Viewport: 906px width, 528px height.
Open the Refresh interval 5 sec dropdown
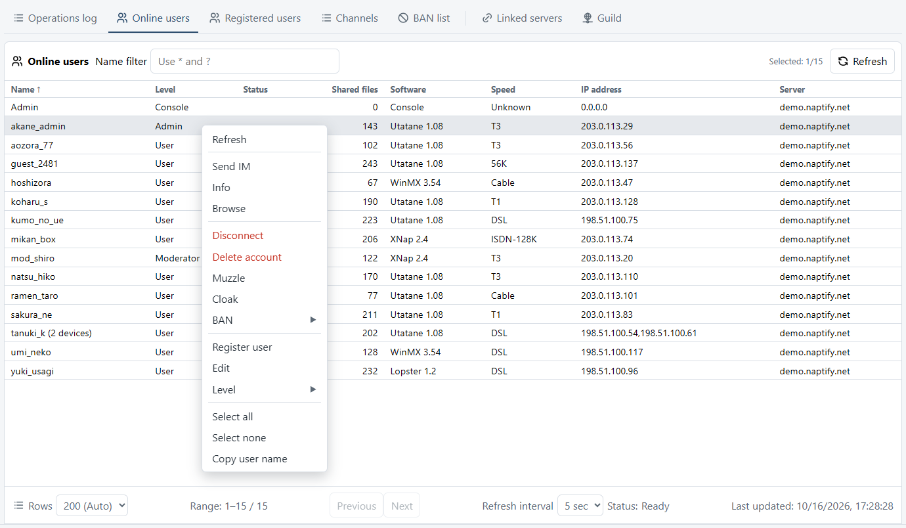580,506
